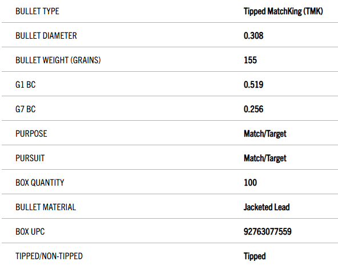
Task: Click the PURPOSE row label
Action: point(31,134)
